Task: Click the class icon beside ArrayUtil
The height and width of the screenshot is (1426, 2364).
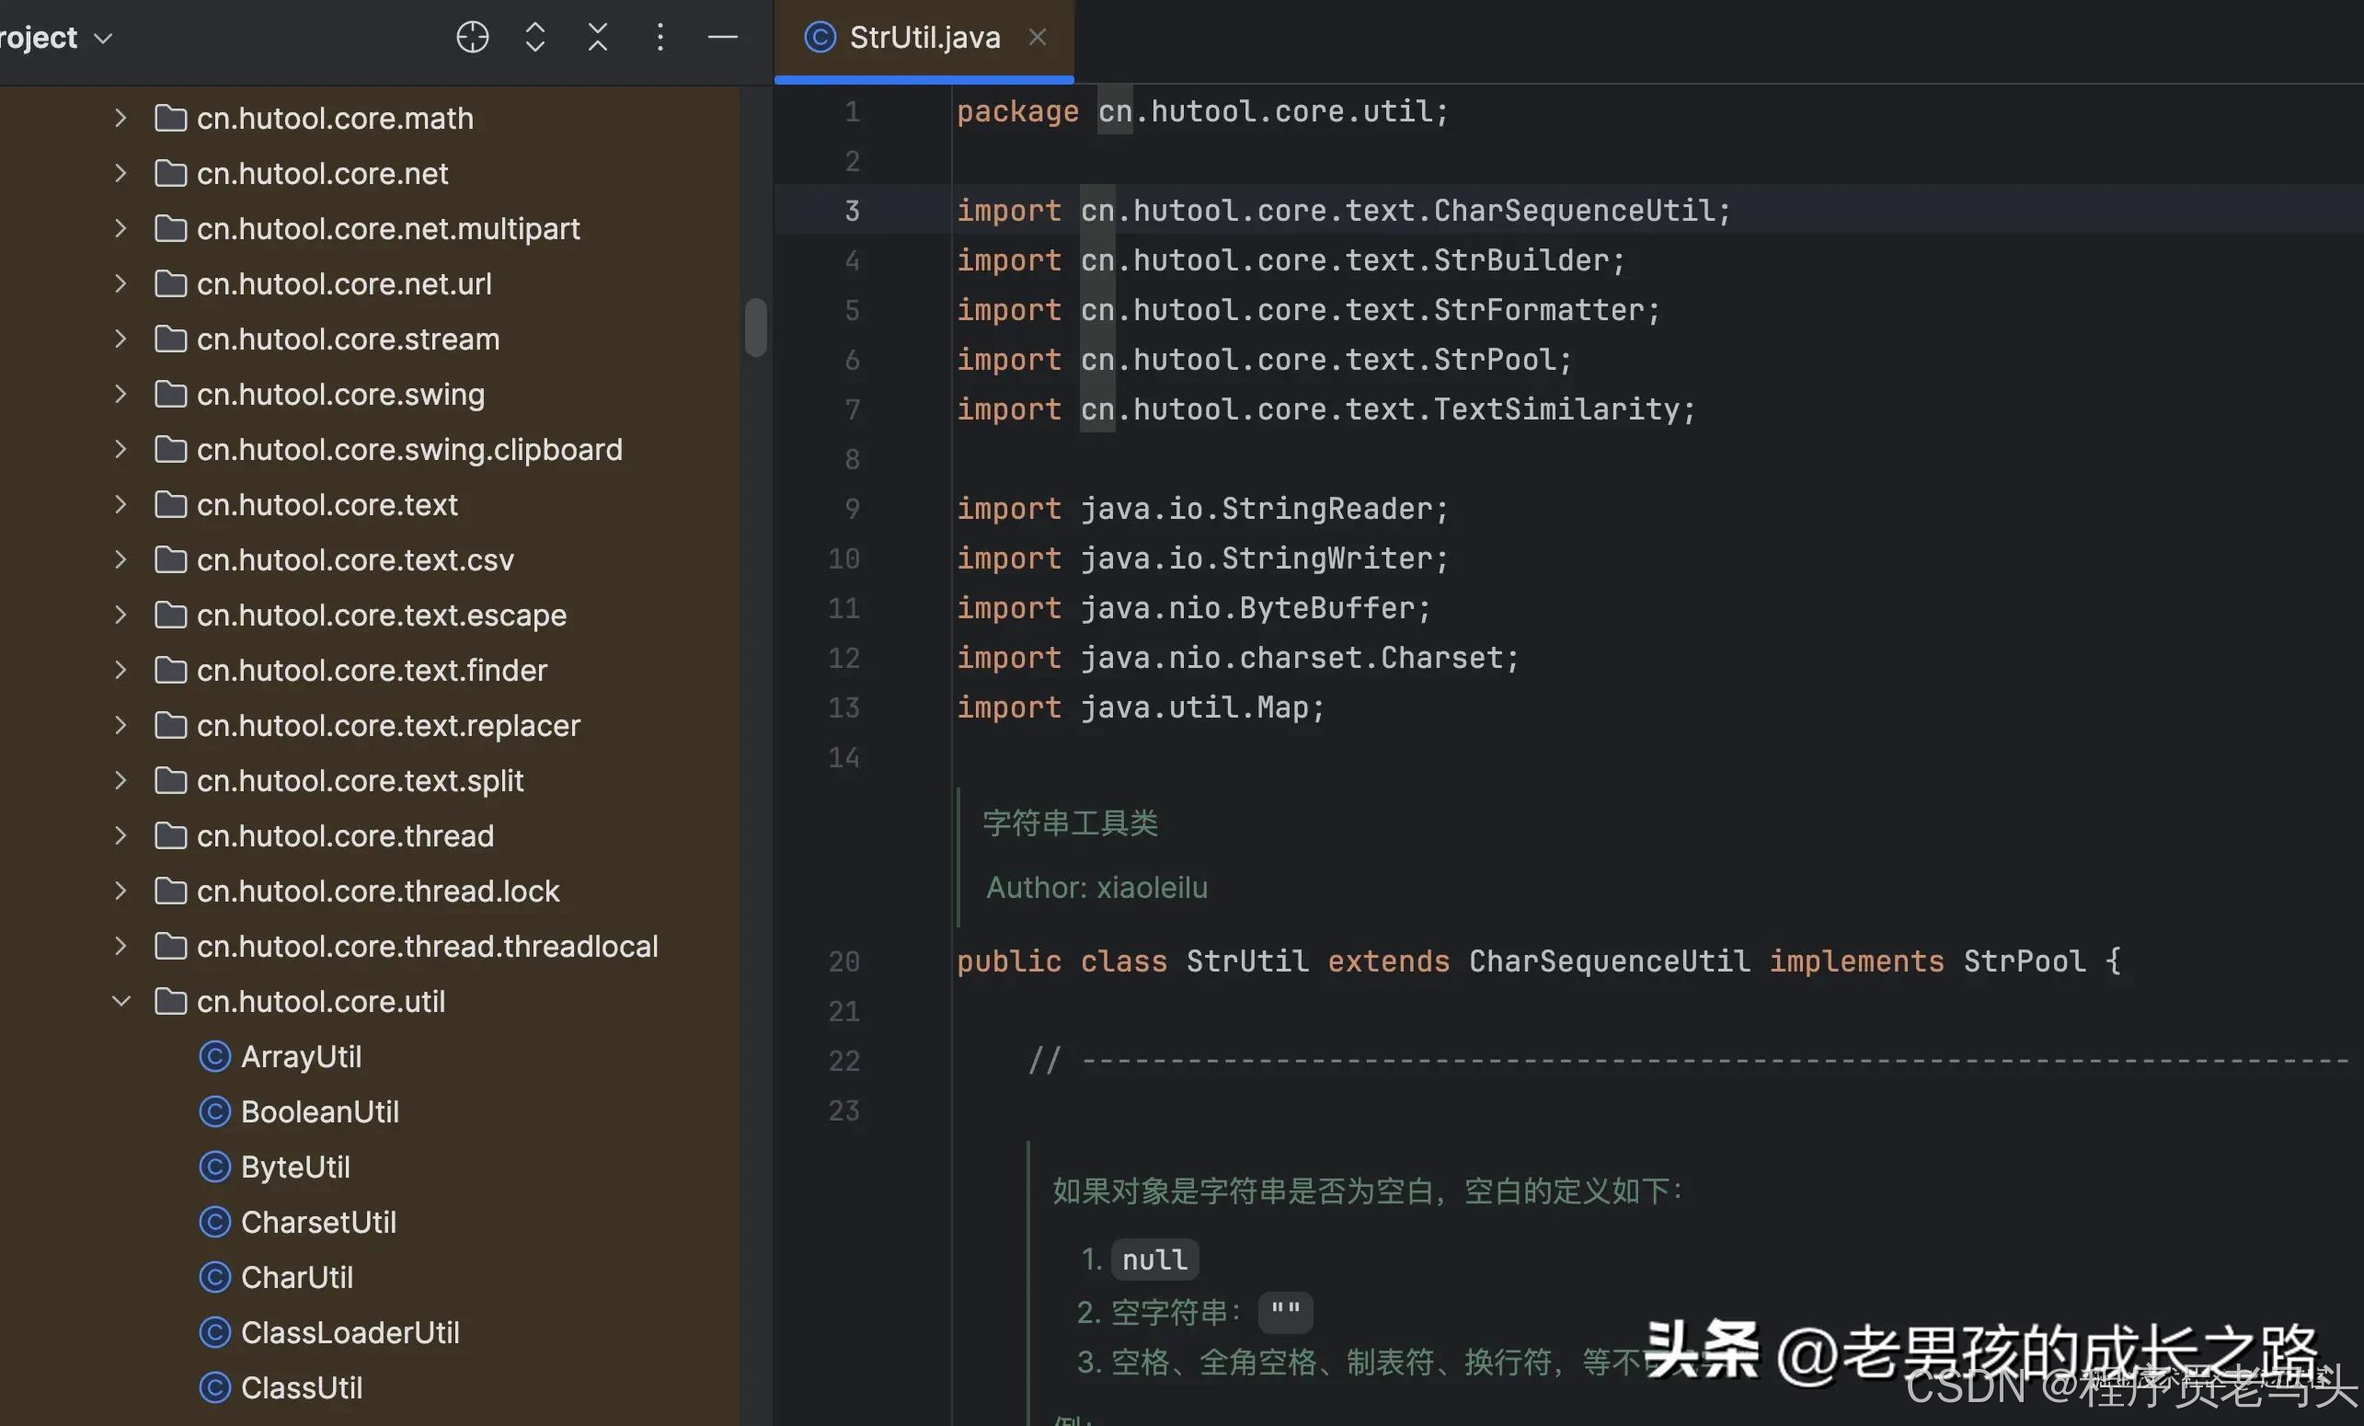Action: point(215,1056)
